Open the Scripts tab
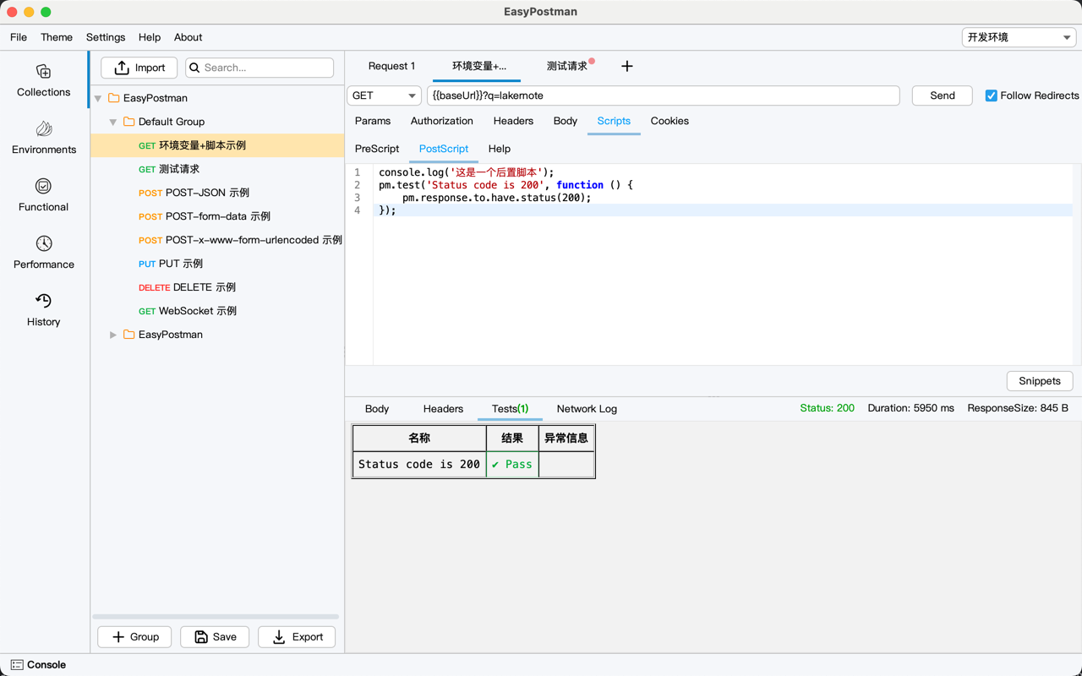The image size is (1082, 676). pyautogui.click(x=614, y=121)
